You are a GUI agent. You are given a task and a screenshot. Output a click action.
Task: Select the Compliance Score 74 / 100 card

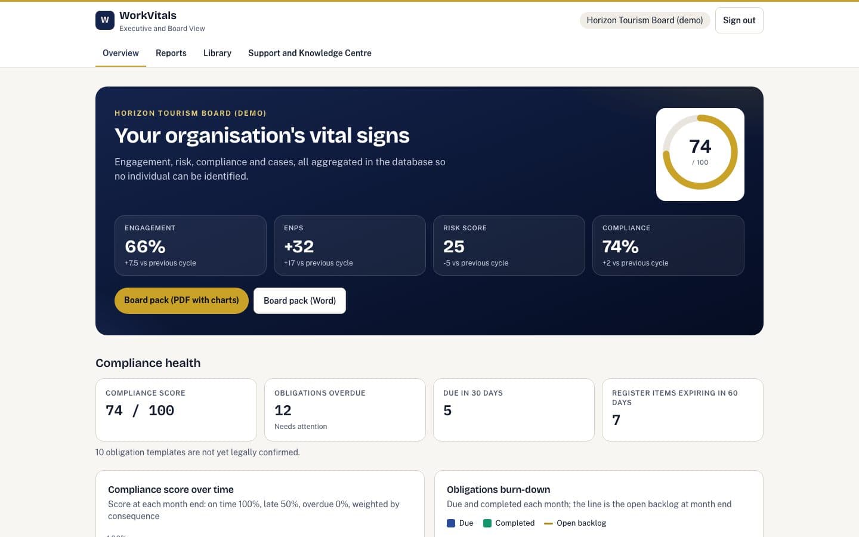point(176,410)
